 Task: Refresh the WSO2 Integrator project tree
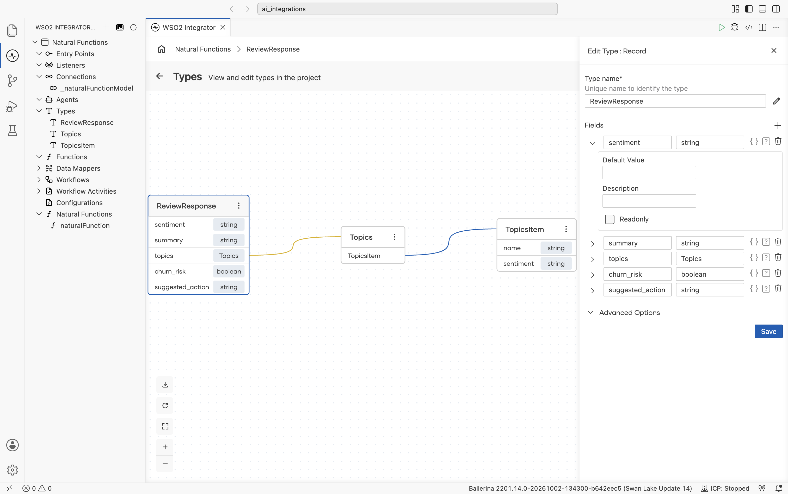[133, 27]
